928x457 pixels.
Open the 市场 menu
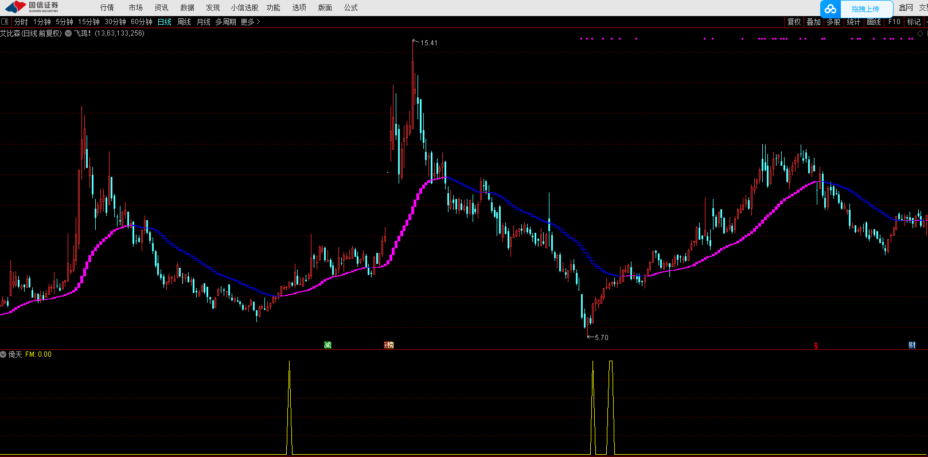point(136,7)
